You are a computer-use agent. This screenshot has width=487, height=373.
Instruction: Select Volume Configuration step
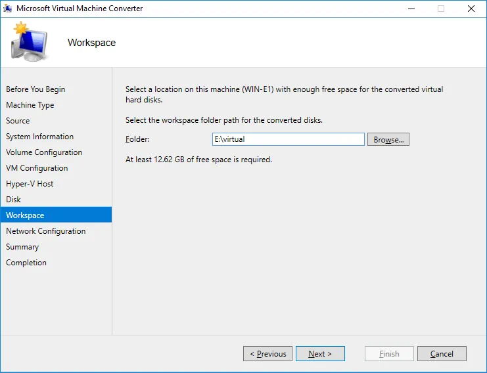pos(44,152)
